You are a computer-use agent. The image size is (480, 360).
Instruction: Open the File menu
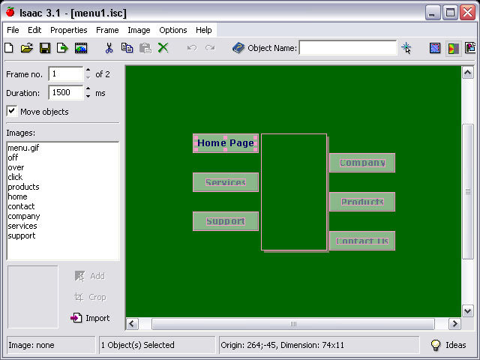(x=13, y=30)
